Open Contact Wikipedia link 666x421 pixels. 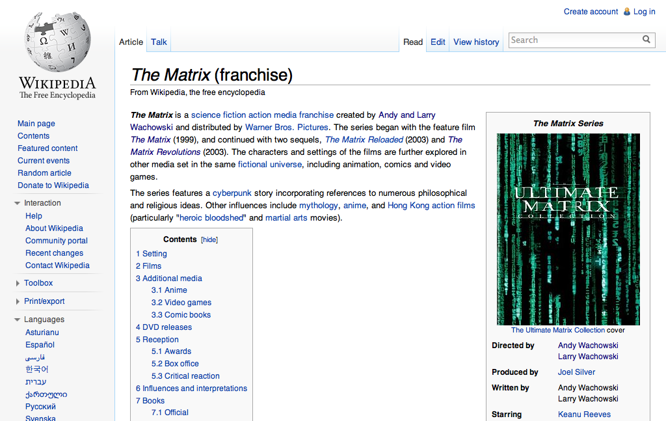point(57,265)
